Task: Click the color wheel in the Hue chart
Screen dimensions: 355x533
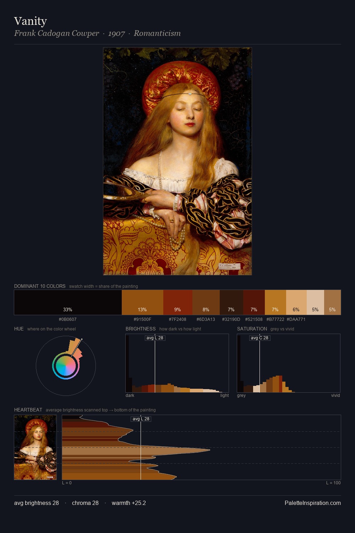Action: [x=66, y=366]
